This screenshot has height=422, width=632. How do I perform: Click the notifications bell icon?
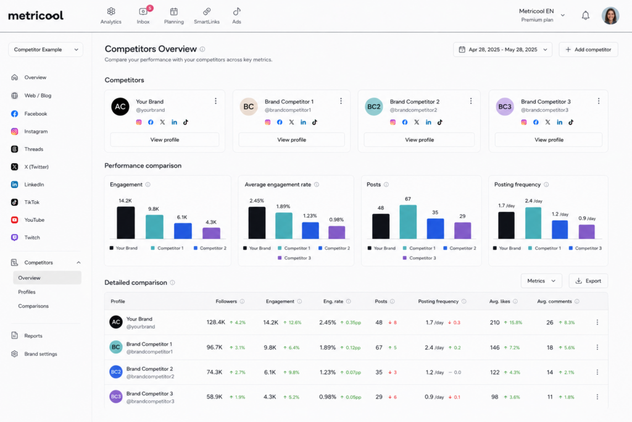pos(585,15)
